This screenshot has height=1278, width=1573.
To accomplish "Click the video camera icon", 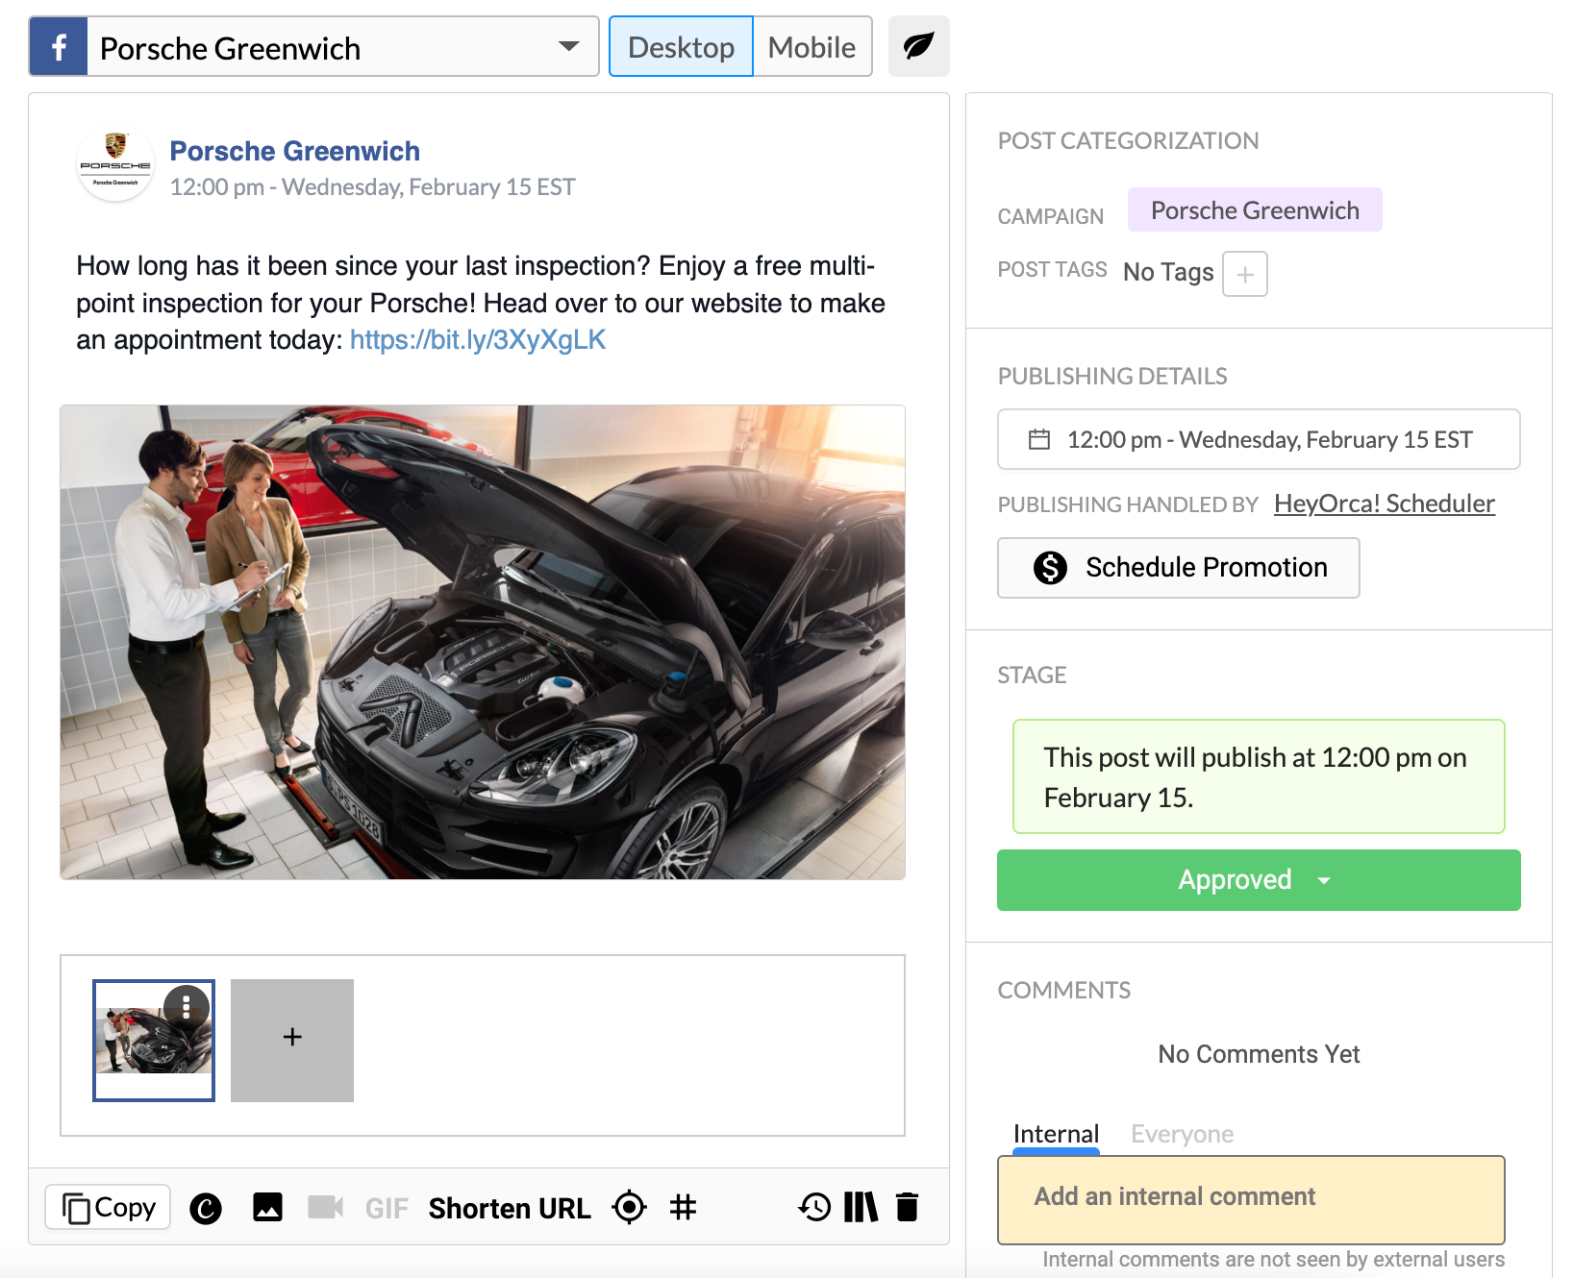I will (x=326, y=1207).
